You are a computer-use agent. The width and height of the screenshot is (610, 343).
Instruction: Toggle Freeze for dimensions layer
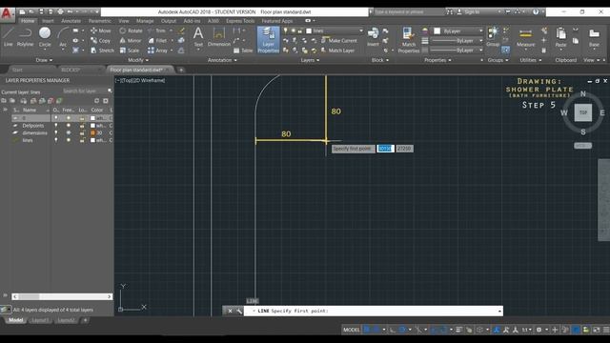coord(69,133)
